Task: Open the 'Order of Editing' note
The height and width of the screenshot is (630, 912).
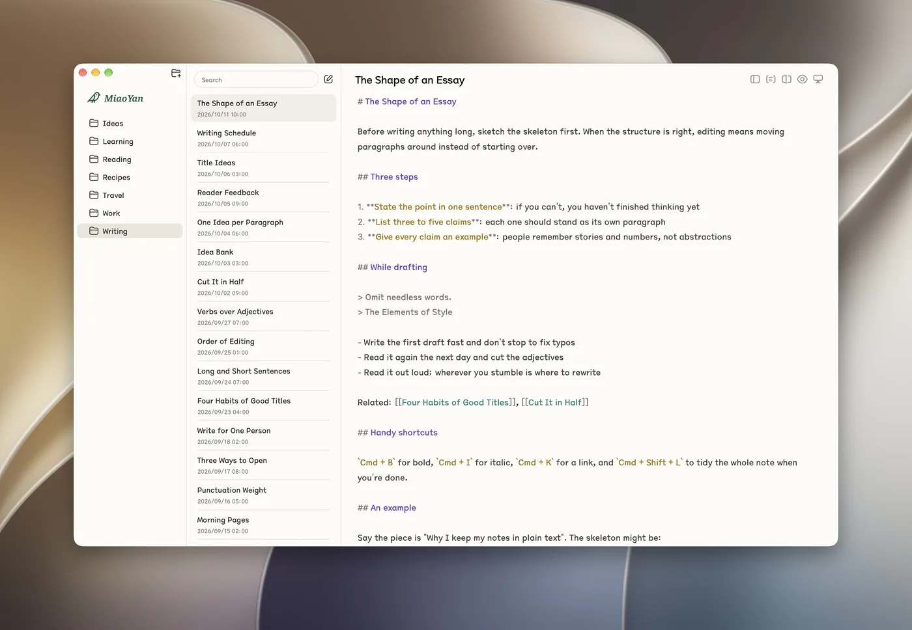Action: [263, 346]
